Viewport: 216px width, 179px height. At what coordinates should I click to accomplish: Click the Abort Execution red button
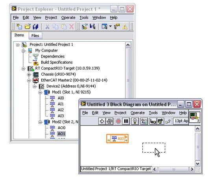pos(118,121)
